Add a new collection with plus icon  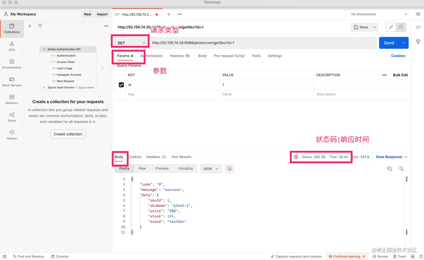click(30, 26)
